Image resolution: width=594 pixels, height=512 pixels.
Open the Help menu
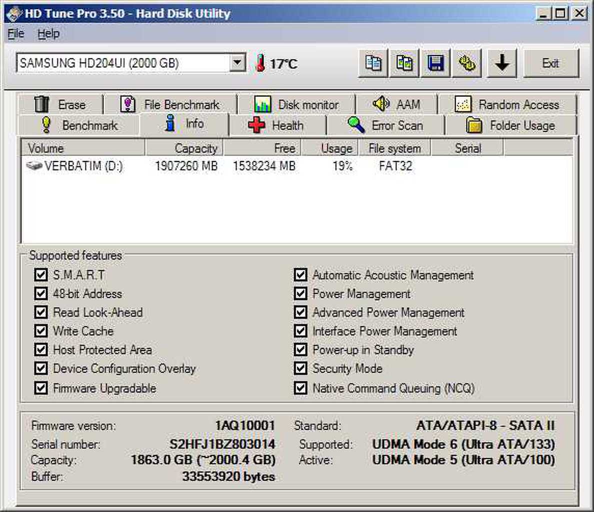[48, 33]
